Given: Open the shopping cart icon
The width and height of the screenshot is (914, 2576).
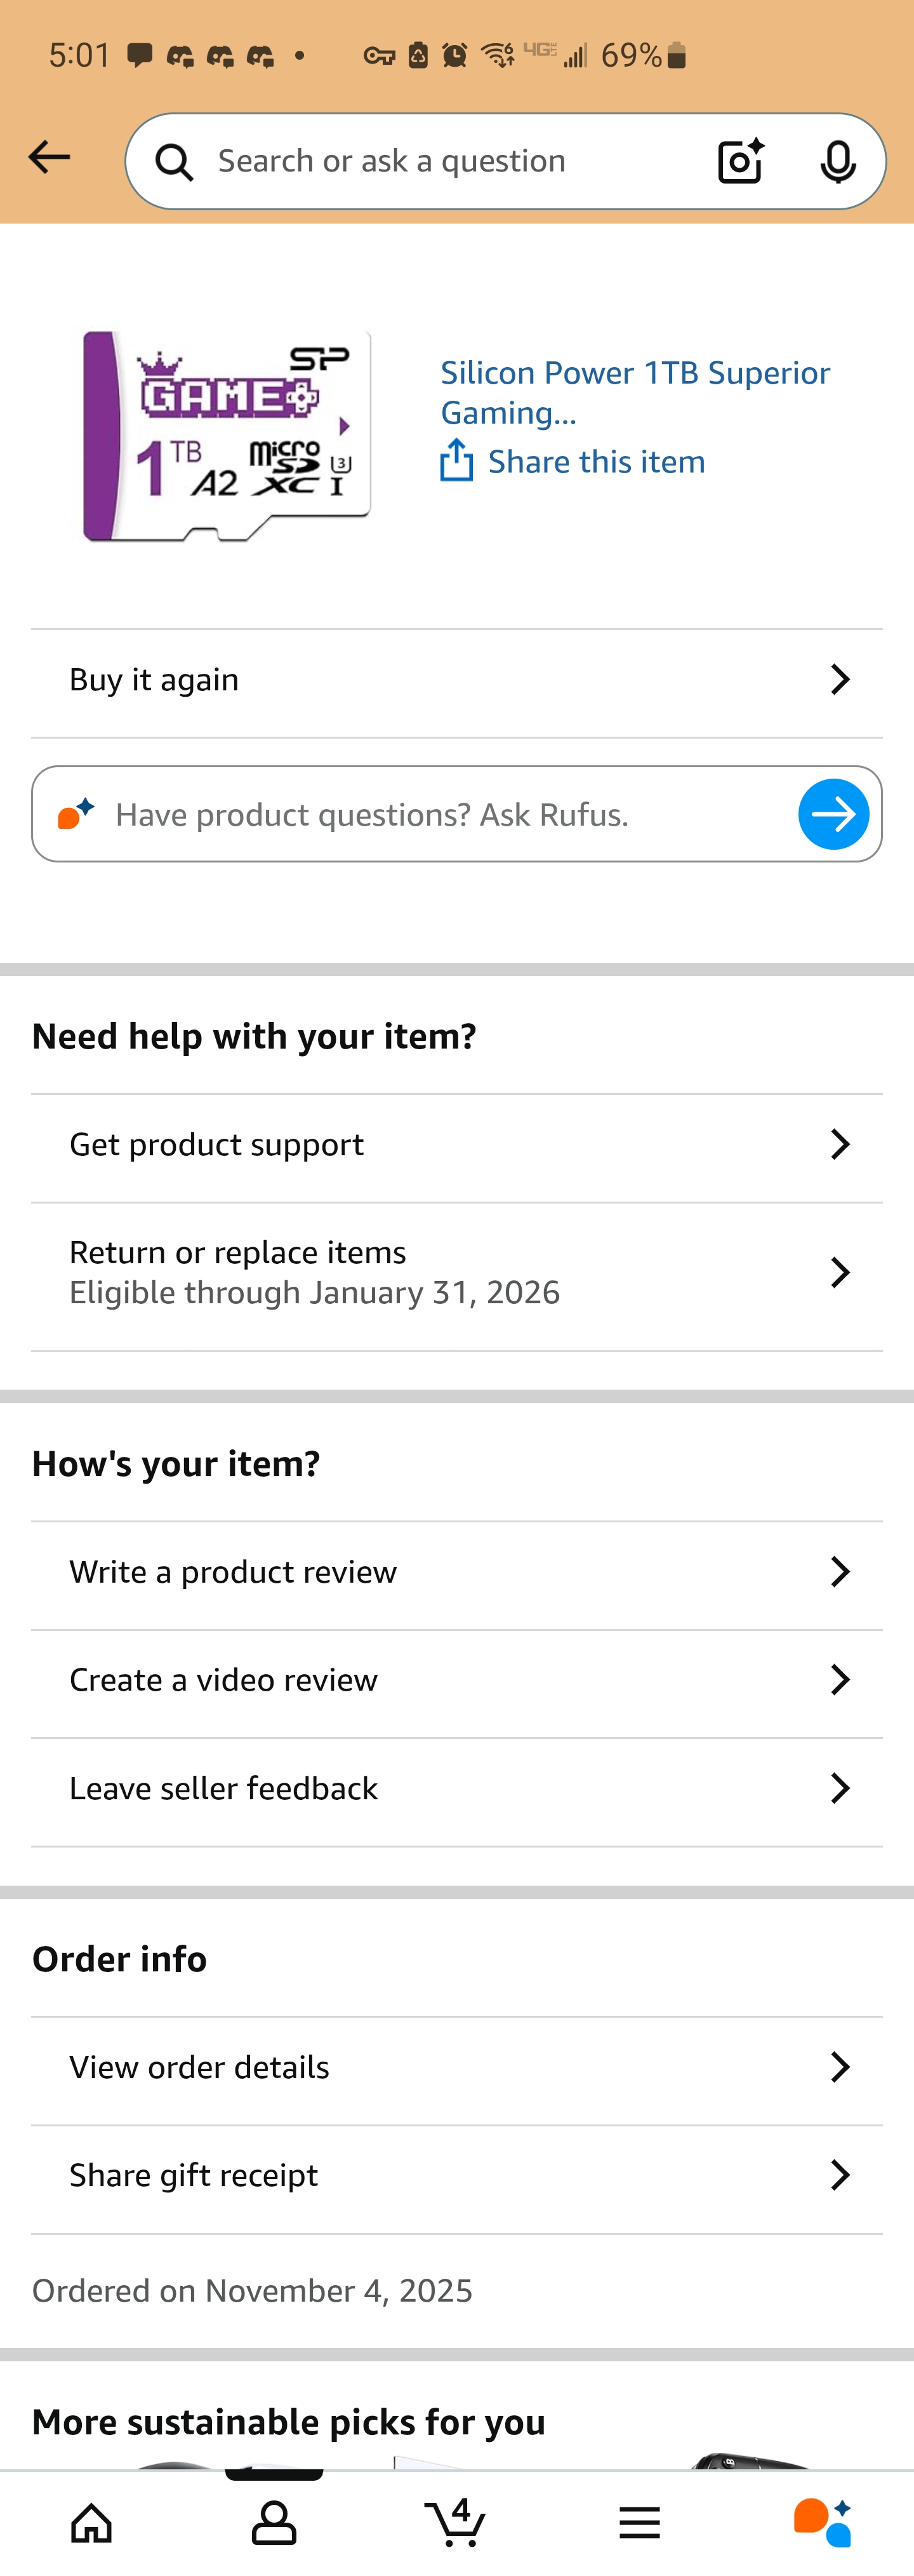Looking at the screenshot, I should 456,2522.
